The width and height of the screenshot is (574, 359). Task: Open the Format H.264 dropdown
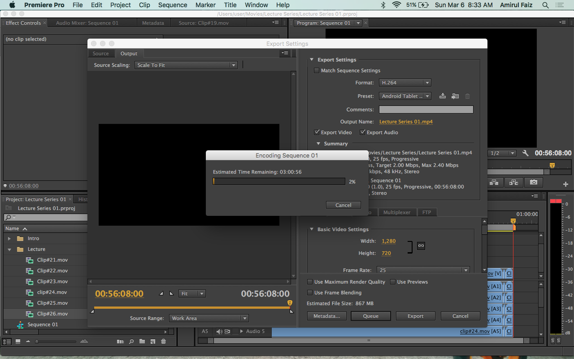point(405,83)
